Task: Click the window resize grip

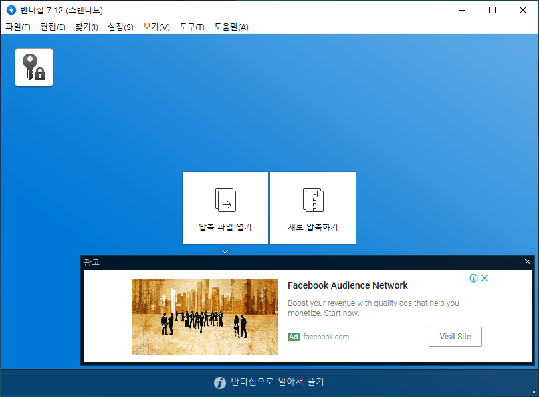Action: coord(534,392)
